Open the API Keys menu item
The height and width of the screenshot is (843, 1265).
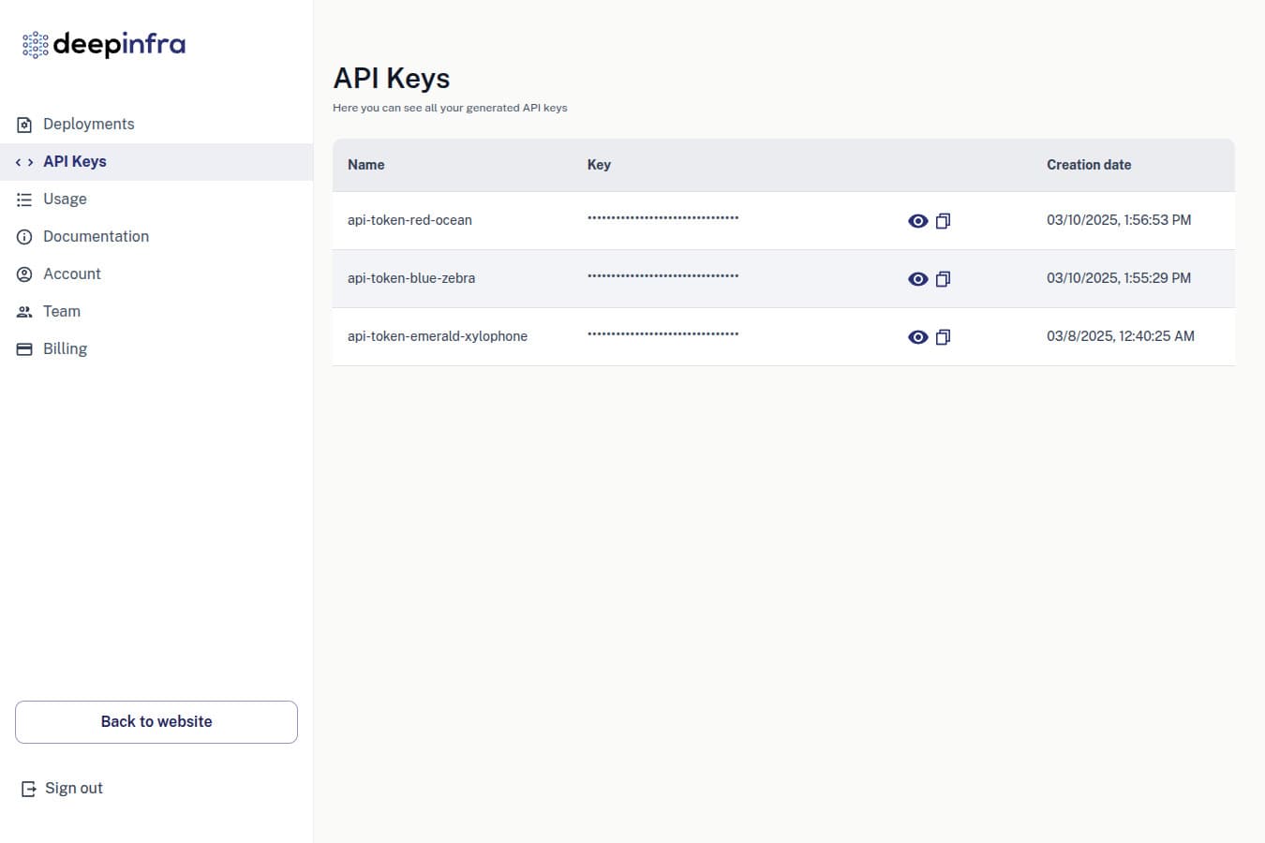[75, 162]
